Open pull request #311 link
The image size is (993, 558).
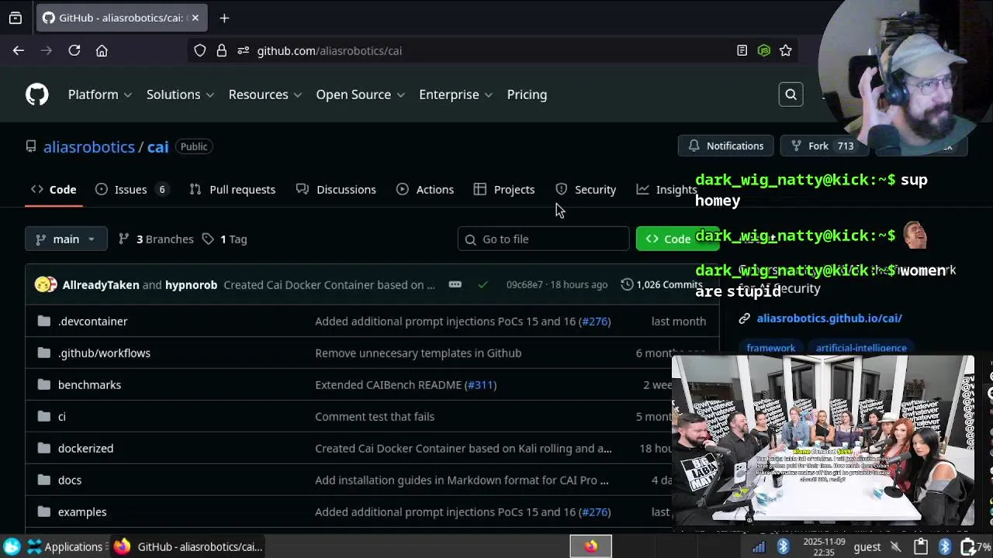(481, 384)
